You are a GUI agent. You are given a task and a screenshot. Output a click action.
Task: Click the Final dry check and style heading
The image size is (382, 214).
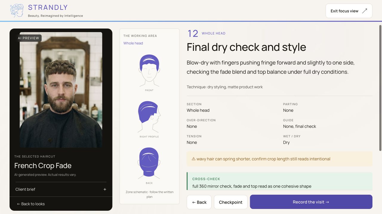pos(246,47)
